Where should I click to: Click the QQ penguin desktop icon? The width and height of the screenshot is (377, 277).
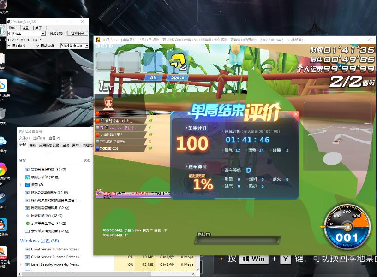[3, 225]
